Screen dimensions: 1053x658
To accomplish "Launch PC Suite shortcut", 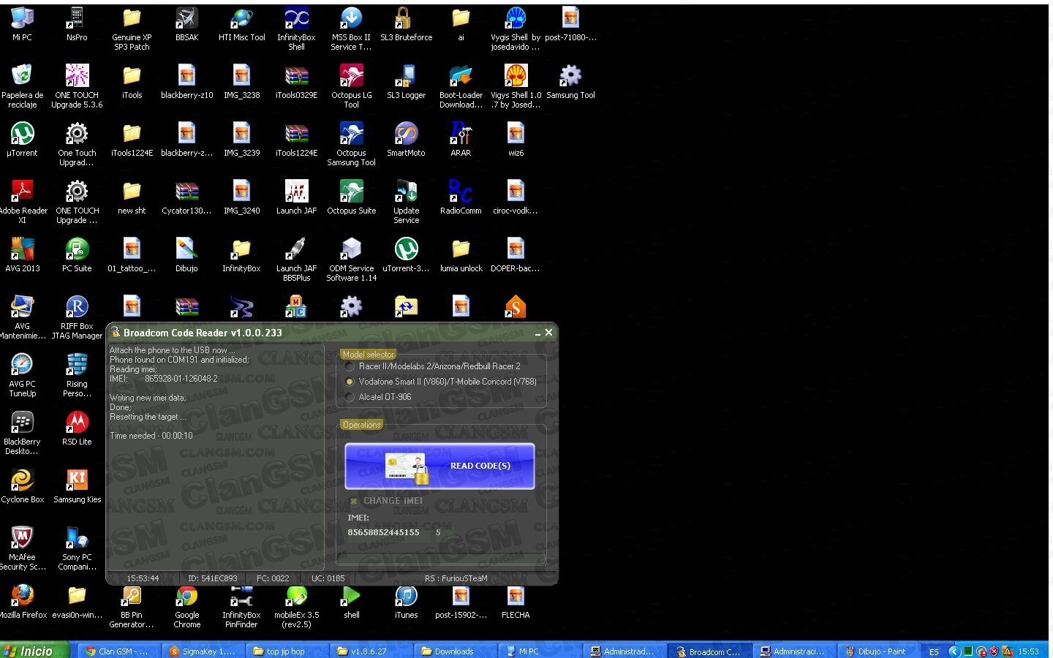I will point(77,255).
